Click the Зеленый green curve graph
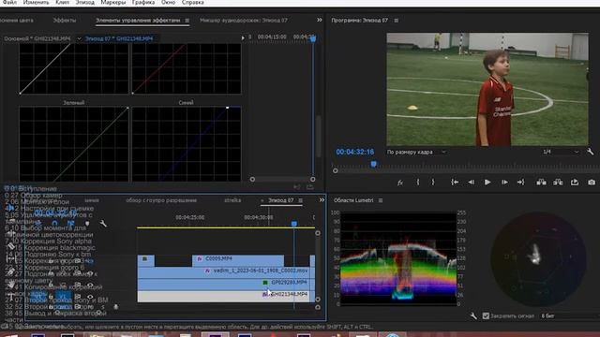600x337 pixels. [x=74, y=144]
